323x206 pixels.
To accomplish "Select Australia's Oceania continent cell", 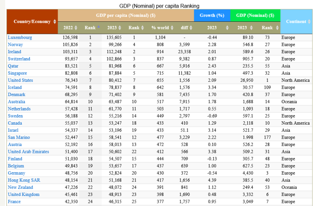I will point(289,102).
